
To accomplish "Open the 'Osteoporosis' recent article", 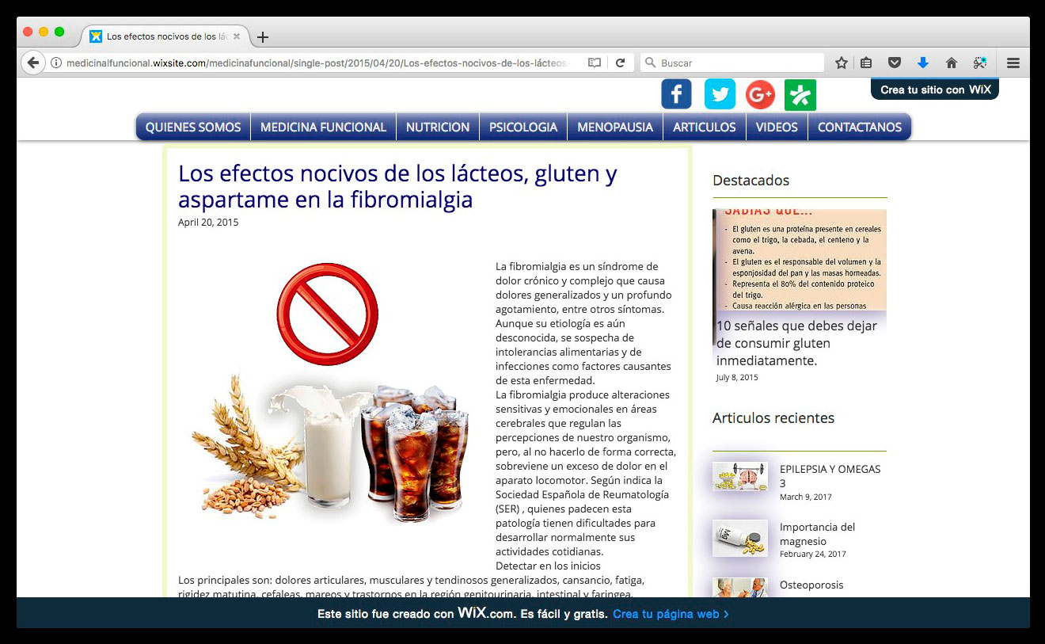I will (x=811, y=585).
